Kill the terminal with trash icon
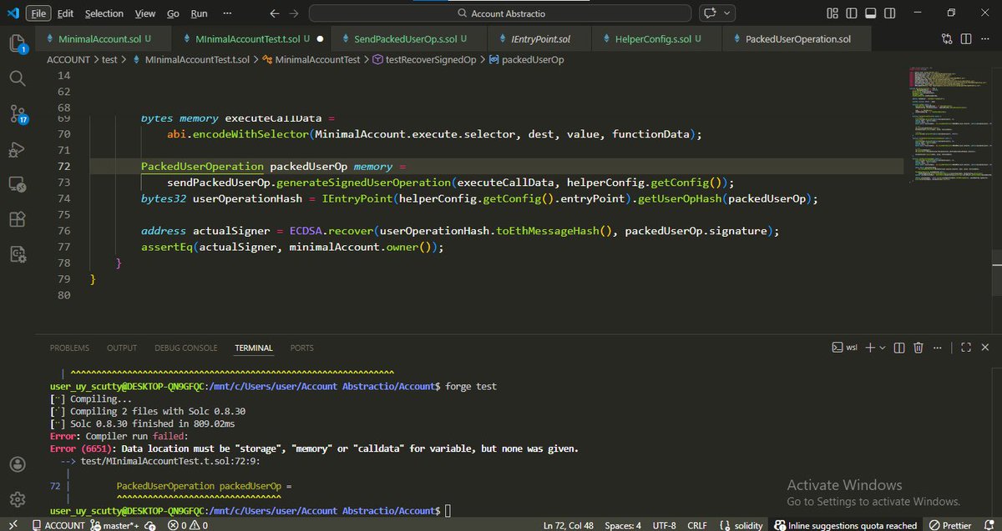Viewport: 1002px width, 531px height. click(918, 348)
